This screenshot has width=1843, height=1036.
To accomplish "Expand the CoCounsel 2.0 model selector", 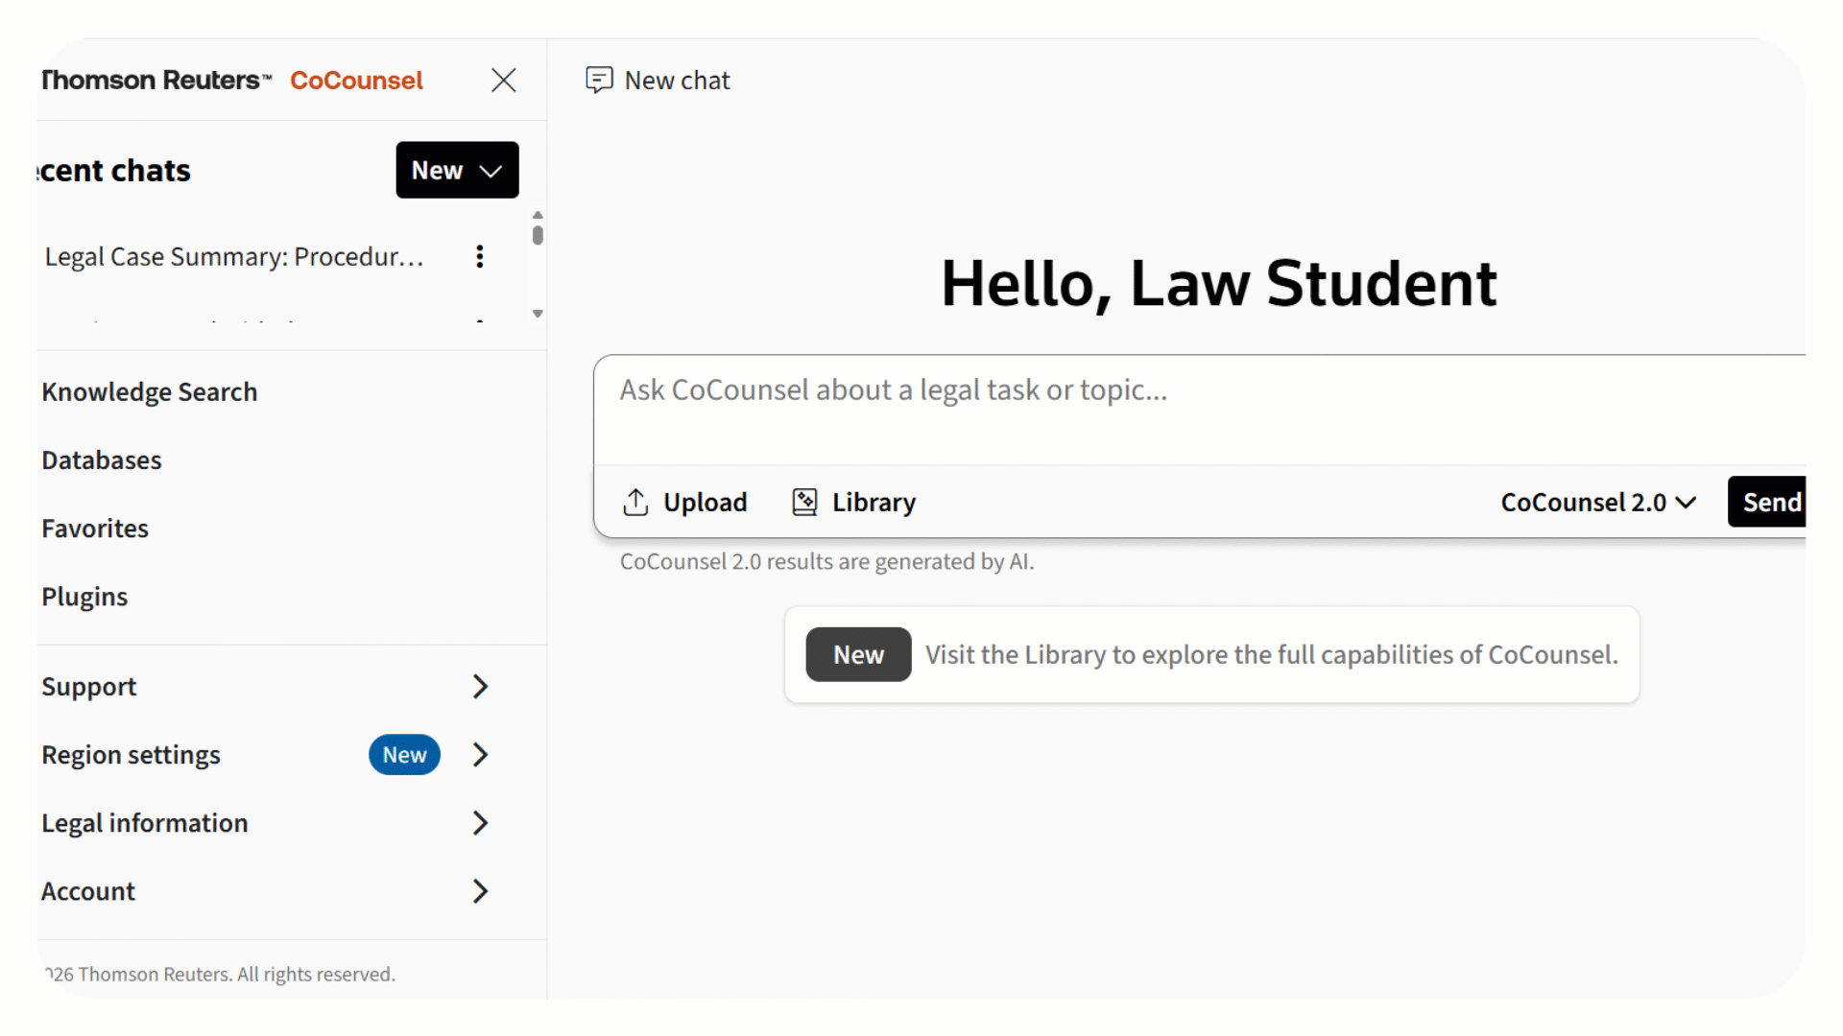I will 1598,502.
